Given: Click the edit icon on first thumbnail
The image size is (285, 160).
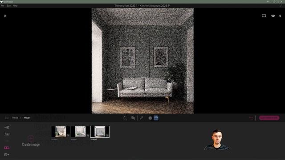Looking at the screenshot, I should coord(68,135).
